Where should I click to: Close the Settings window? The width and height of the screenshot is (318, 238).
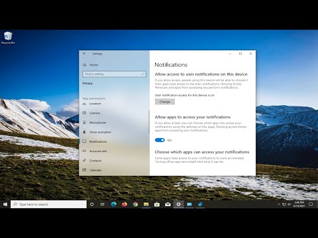[x=250, y=54]
